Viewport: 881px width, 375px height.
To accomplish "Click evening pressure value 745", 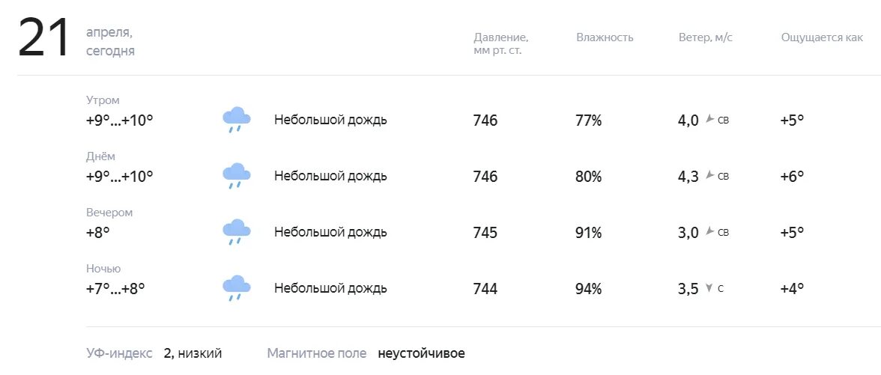I will (485, 232).
